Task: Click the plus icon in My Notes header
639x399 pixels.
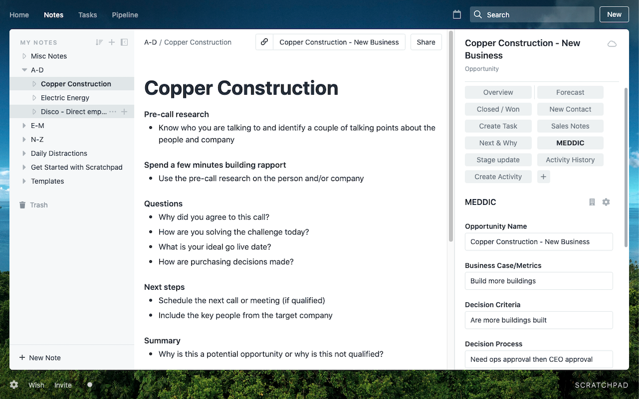Action: click(112, 42)
